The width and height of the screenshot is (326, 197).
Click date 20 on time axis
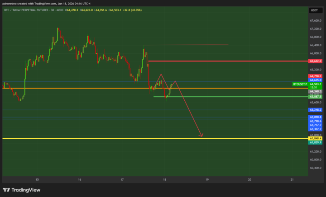coord(249,179)
